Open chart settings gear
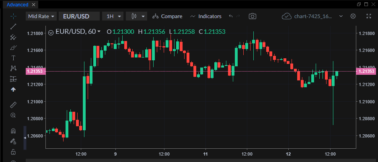The image size is (378, 162). (x=353, y=16)
